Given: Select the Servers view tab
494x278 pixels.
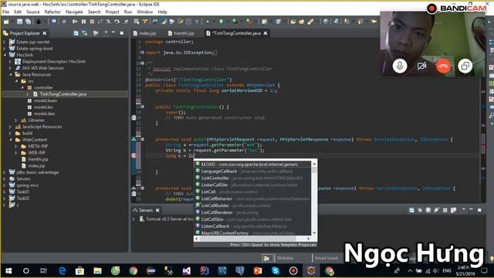Looking at the screenshot, I should (146, 210).
